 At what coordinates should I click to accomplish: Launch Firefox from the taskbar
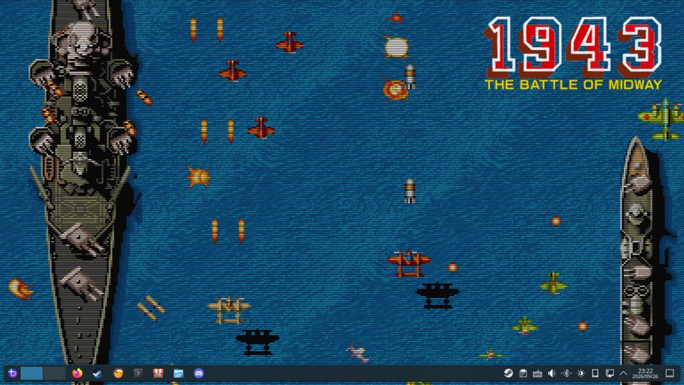(77, 373)
